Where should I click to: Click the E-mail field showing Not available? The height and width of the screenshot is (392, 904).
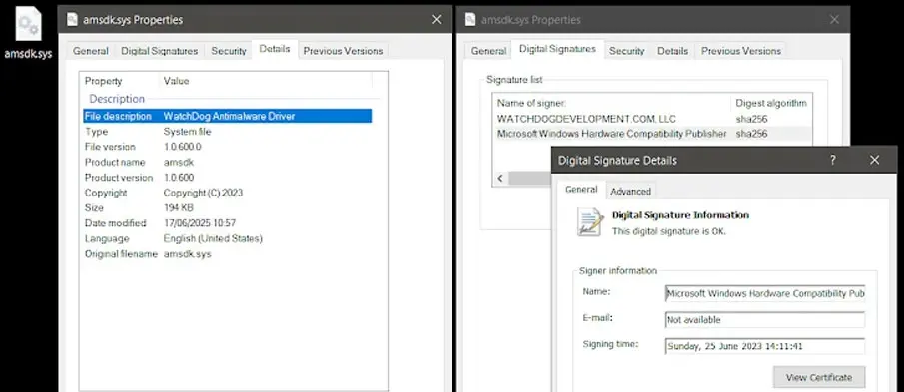[764, 320]
